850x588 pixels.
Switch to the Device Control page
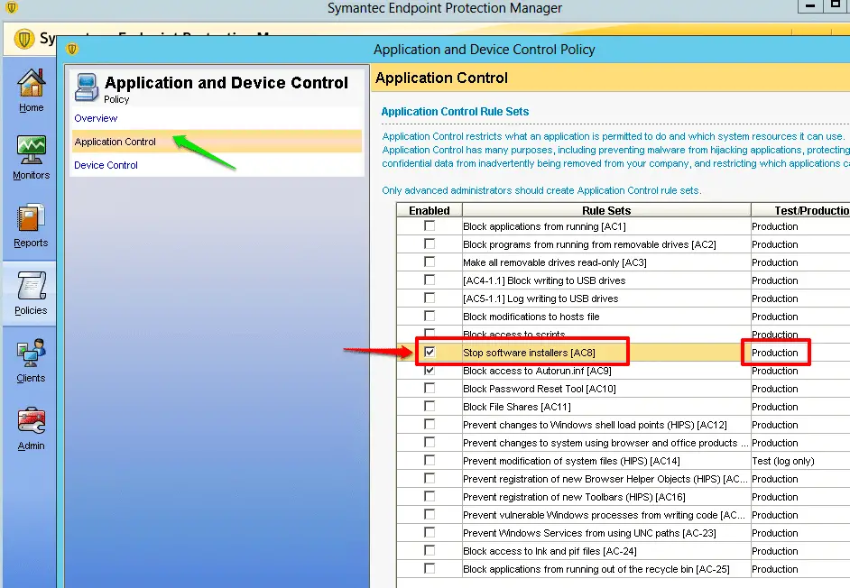click(106, 165)
